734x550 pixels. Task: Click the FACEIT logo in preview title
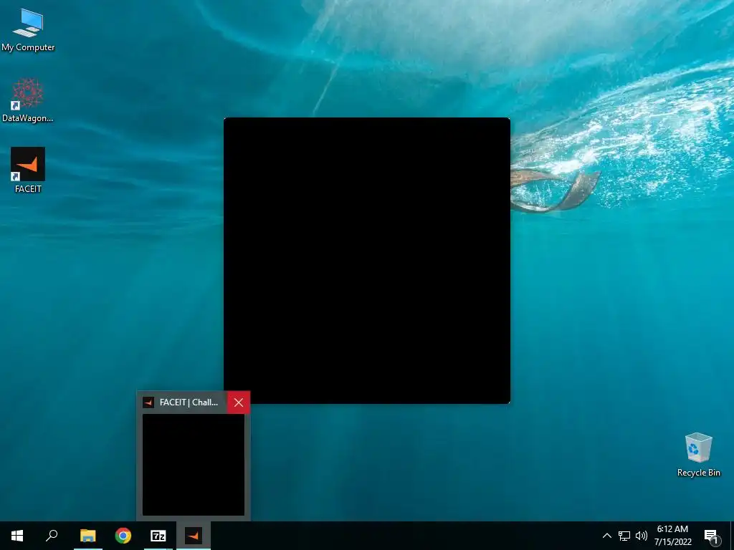pyautogui.click(x=148, y=402)
